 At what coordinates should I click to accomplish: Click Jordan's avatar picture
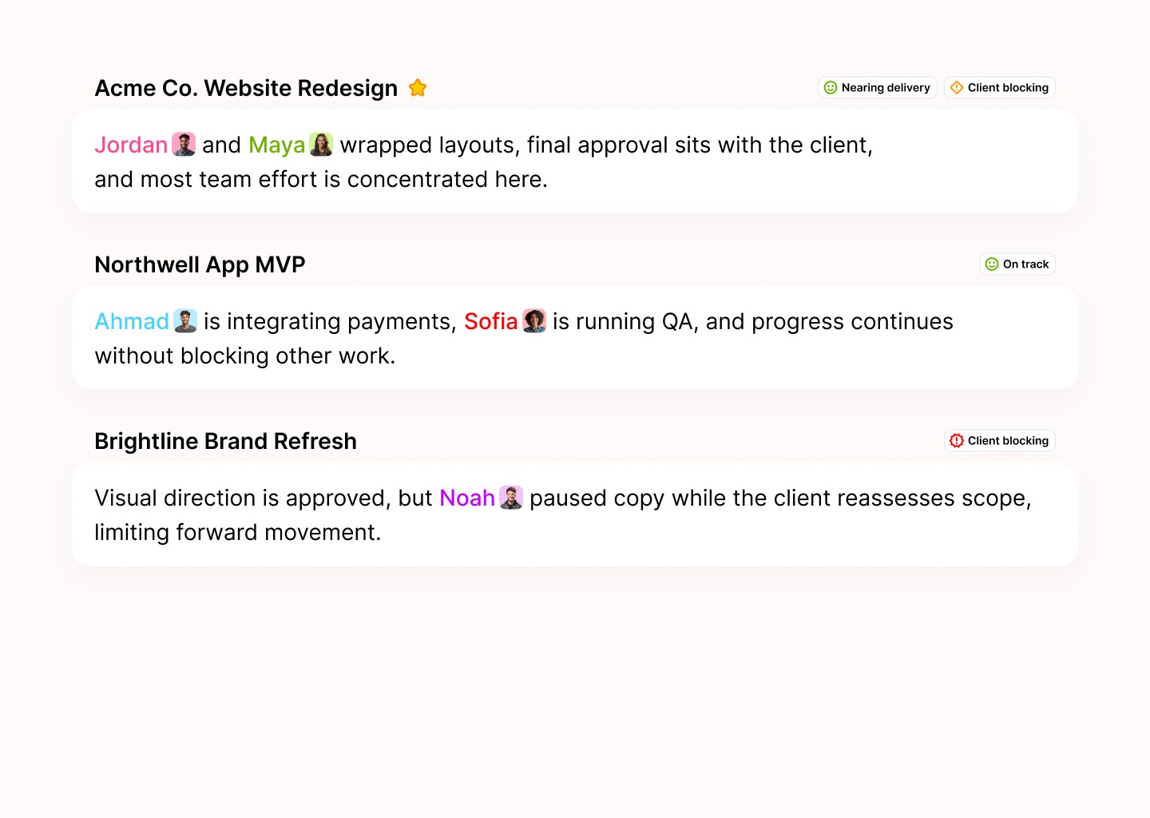click(x=183, y=145)
